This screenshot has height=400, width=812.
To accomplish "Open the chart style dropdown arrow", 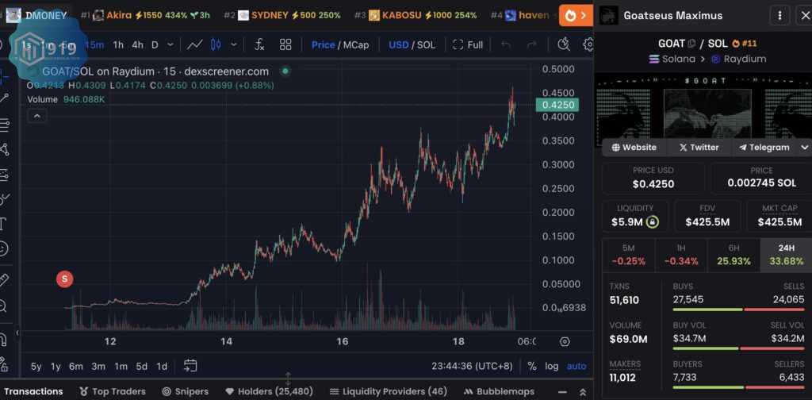I will tap(234, 44).
